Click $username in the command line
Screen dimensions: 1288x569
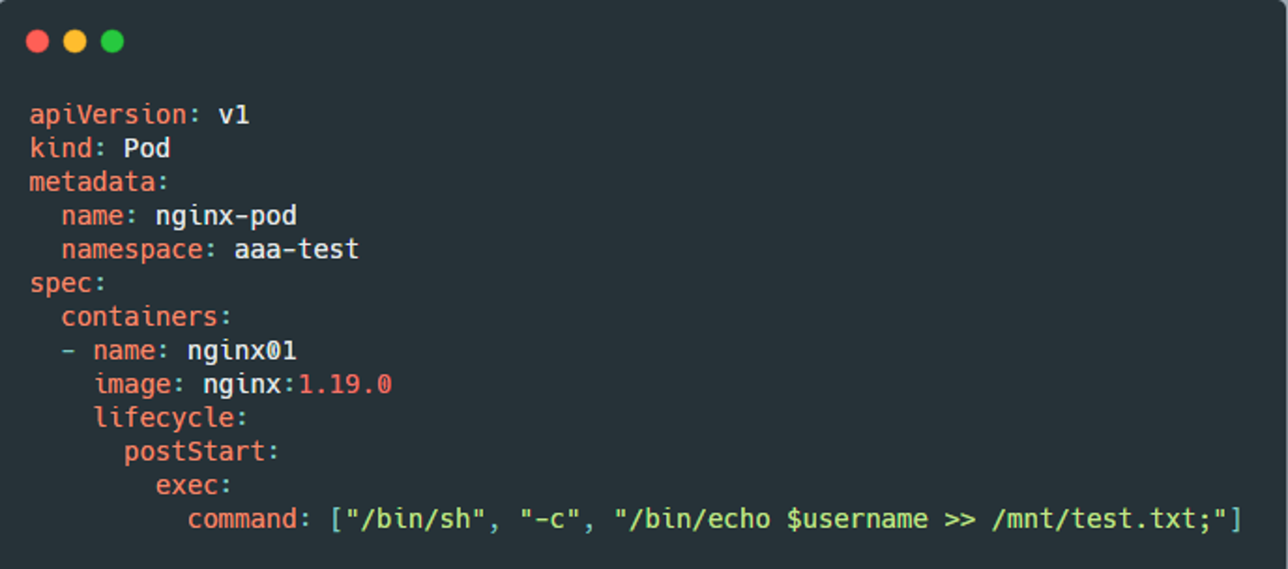(857, 519)
